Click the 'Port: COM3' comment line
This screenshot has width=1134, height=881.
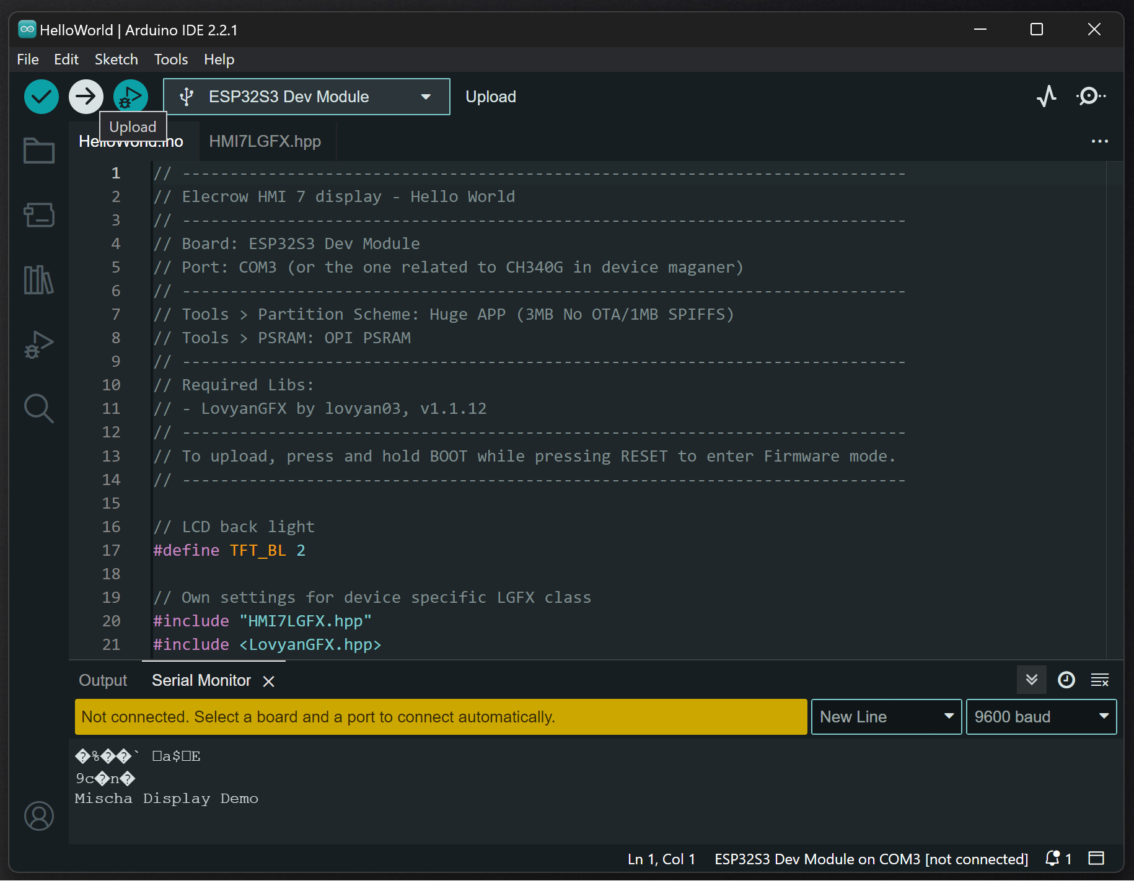(x=448, y=267)
